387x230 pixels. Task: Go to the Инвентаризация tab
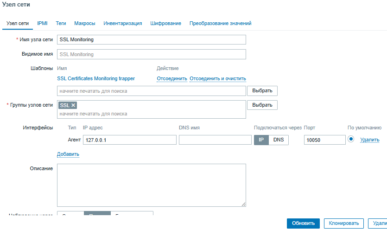[x=123, y=23]
